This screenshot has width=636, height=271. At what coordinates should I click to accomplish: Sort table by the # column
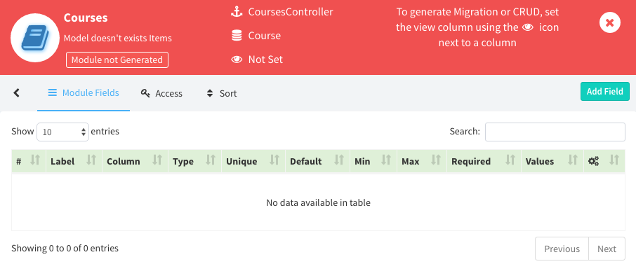click(29, 161)
